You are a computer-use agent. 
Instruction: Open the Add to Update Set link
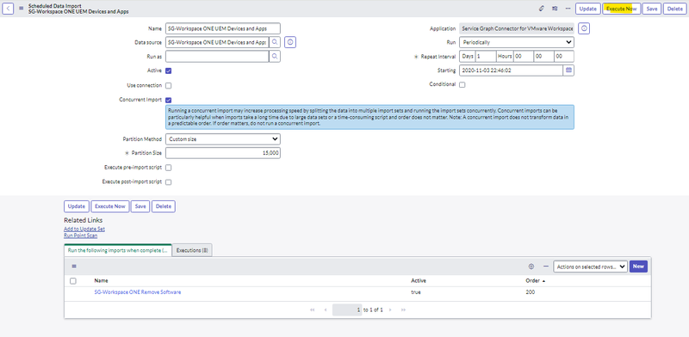coord(84,229)
